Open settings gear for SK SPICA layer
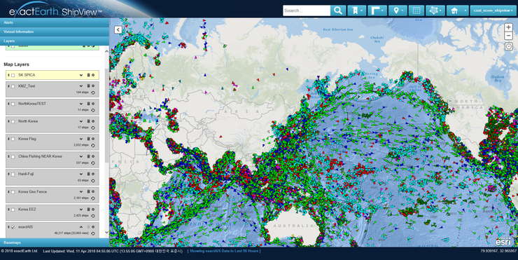This screenshot has height=260, width=518. click(93, 75)
